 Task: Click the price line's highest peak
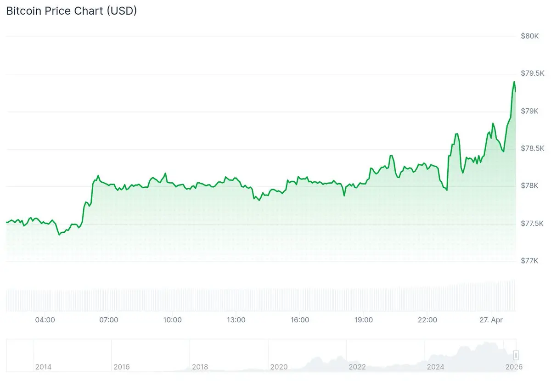click(514, 82)
